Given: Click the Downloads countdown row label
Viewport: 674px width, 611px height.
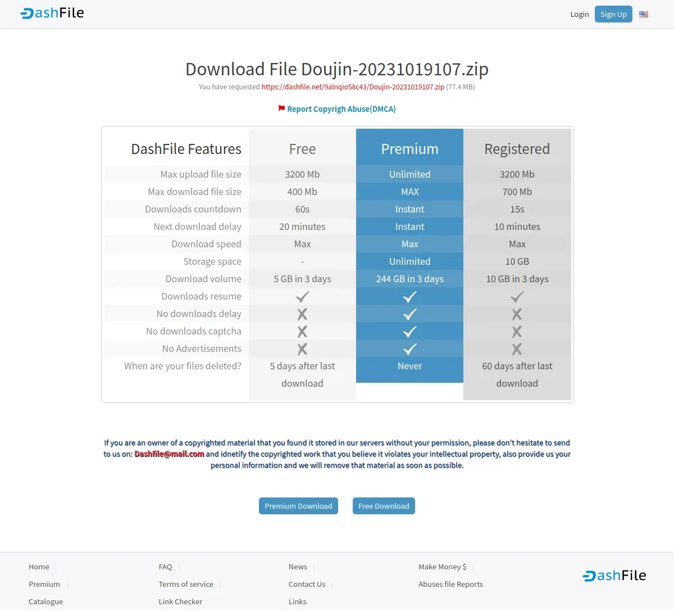Looking at the screenshot, I should (x=193, y=209).
